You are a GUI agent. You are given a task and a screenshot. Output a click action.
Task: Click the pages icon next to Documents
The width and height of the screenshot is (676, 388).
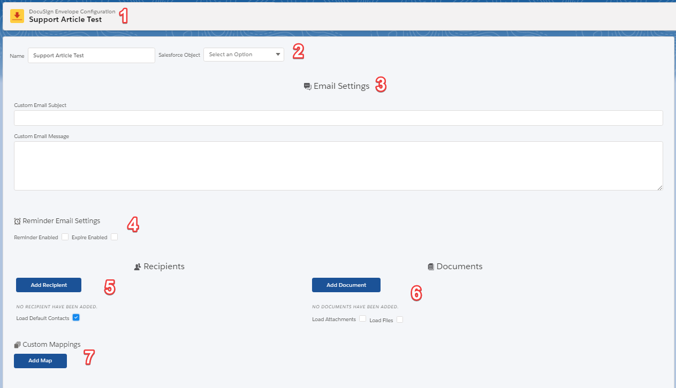430,266
